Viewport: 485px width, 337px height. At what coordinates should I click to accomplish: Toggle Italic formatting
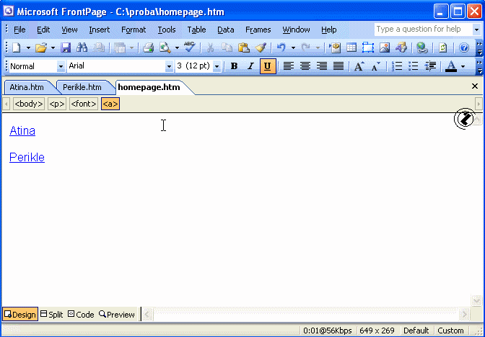tap(250, 66)
